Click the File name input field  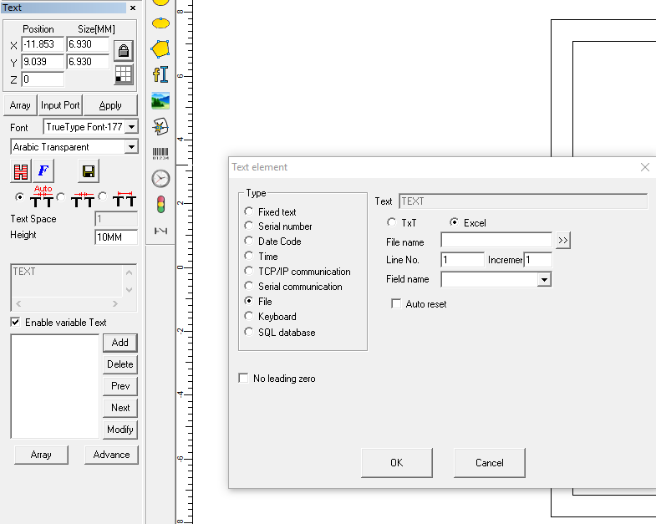[x=496, y=241]
